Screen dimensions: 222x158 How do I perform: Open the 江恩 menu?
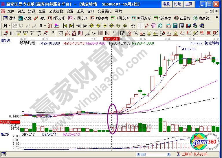click(x=42, y=11)
